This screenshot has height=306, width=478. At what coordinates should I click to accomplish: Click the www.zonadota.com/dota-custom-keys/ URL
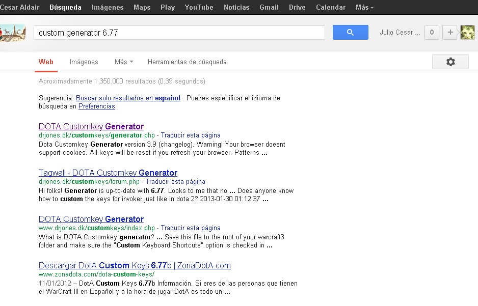point(97,274)
